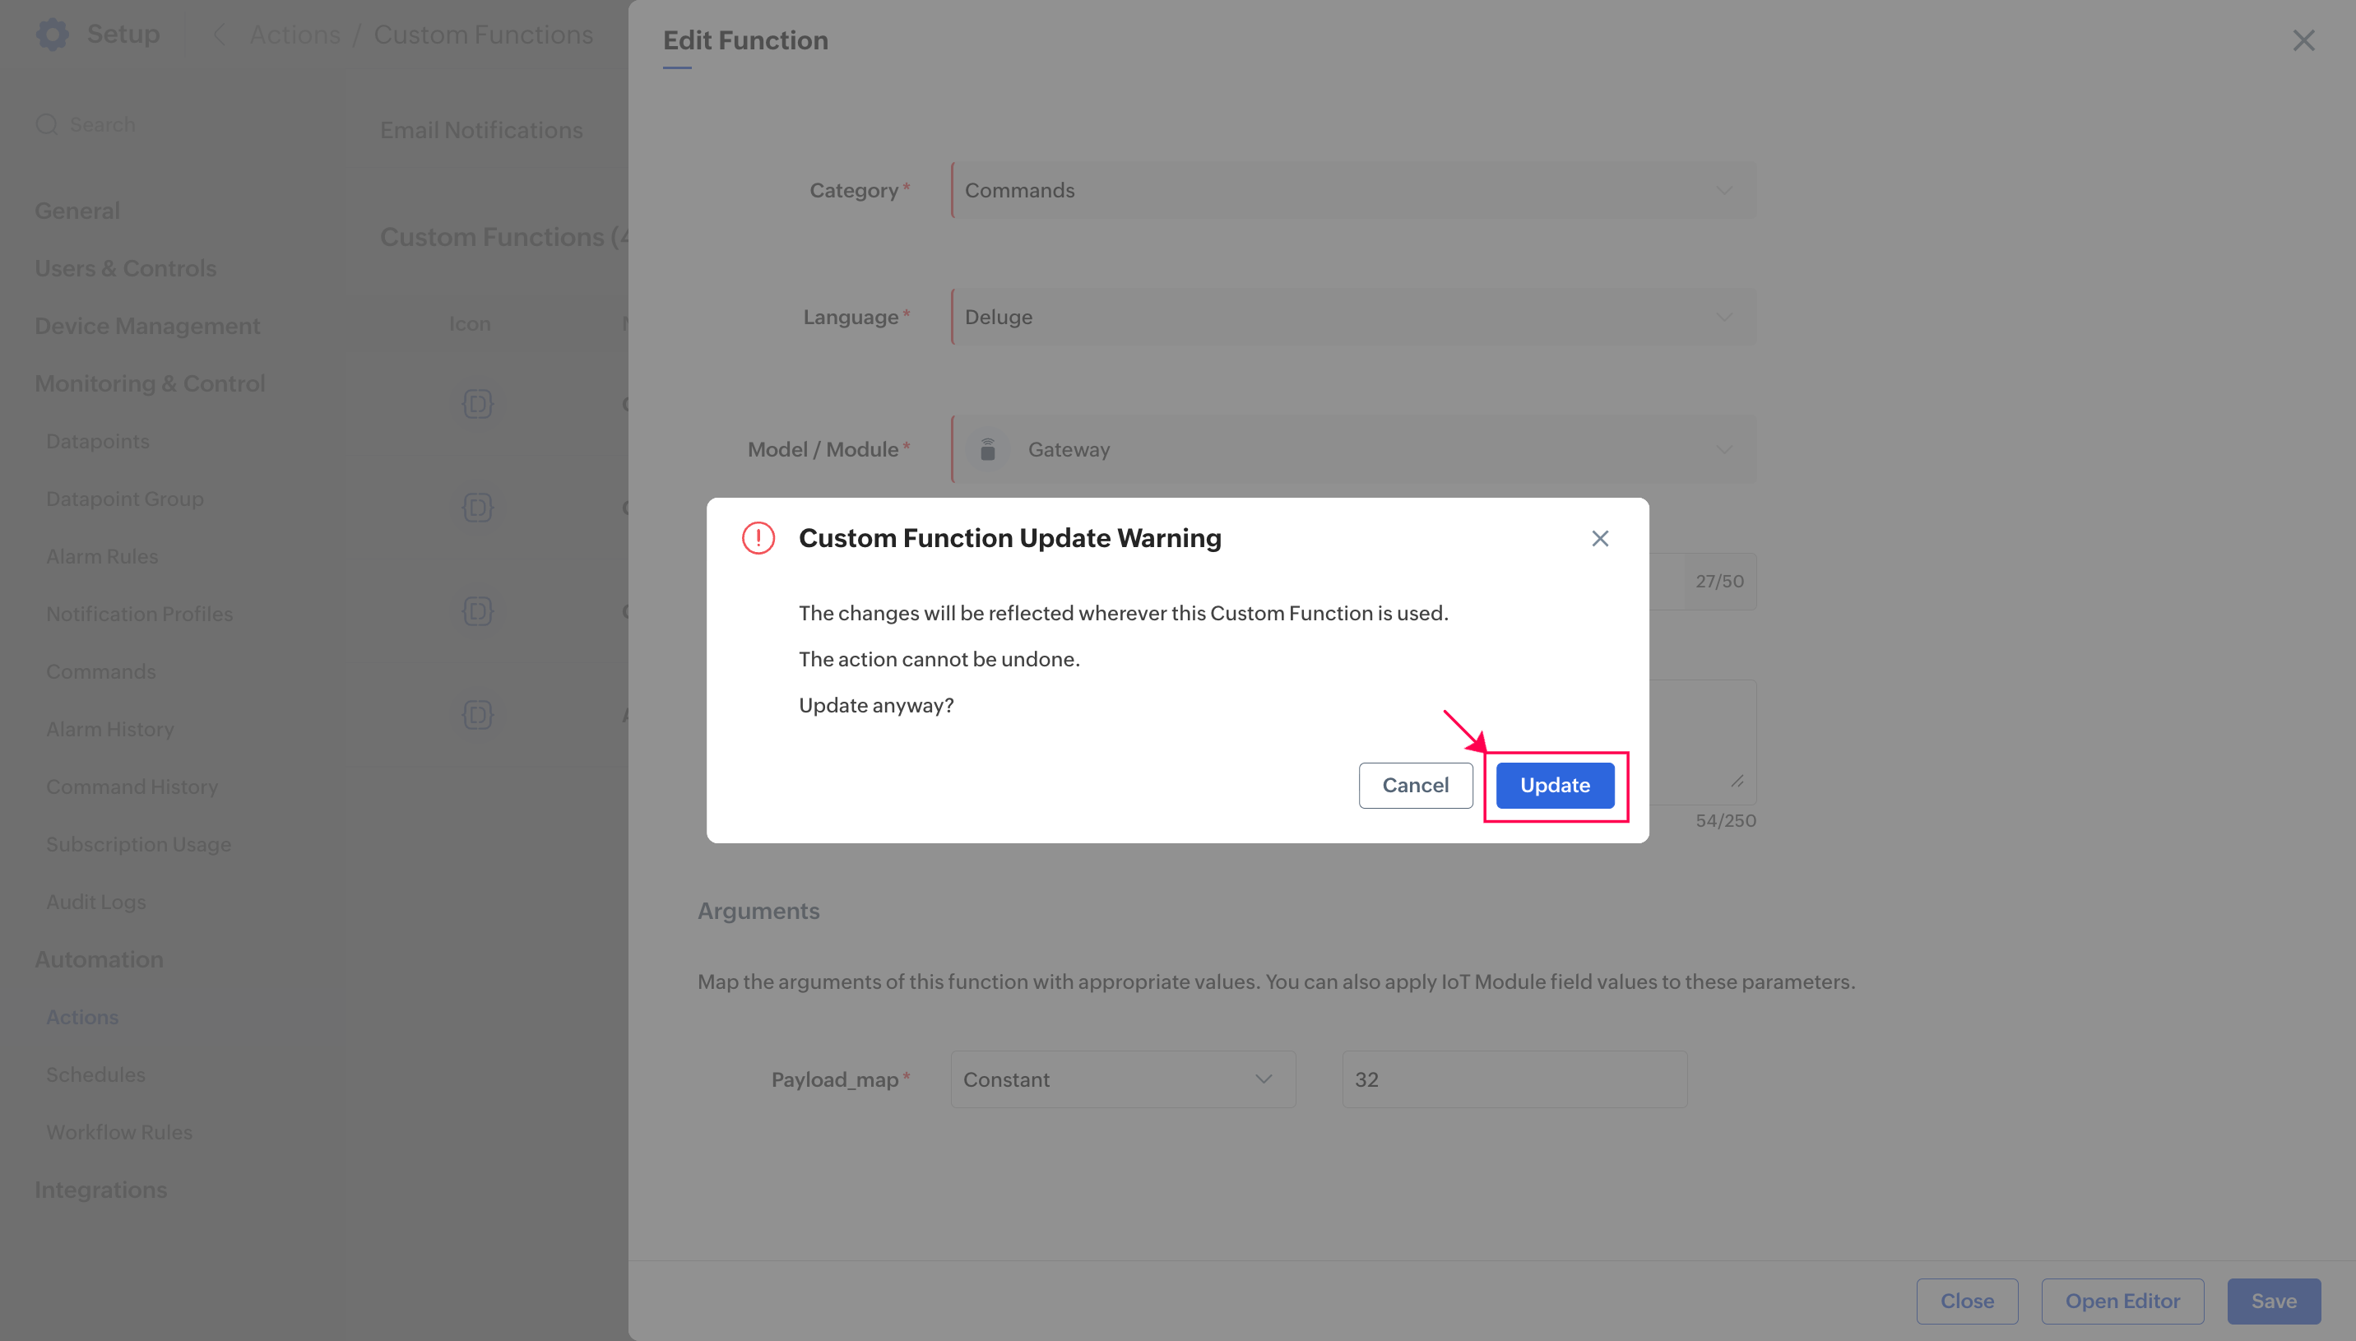Click the Open Editor button
Viewport: 2356px width, 1341px height.
[x=2122, y=1301]
